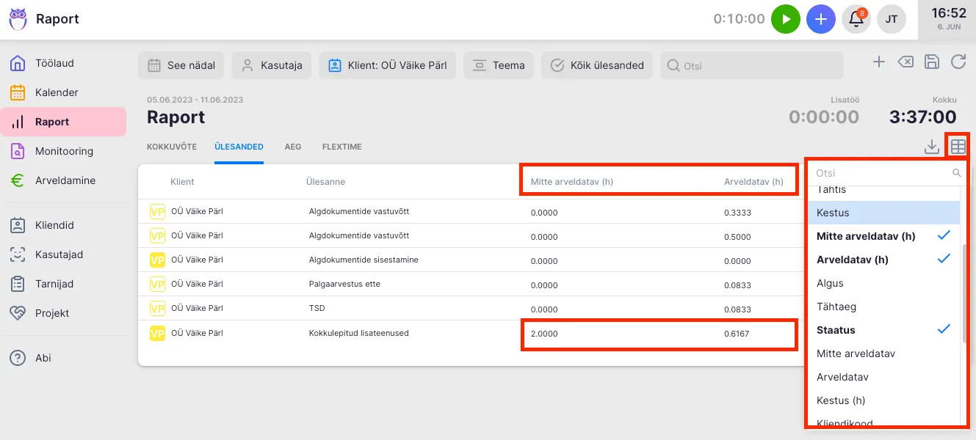Open notifications bell icon
Image resolution: width=976 pixels, height=440 pixels.
point(856,19)
